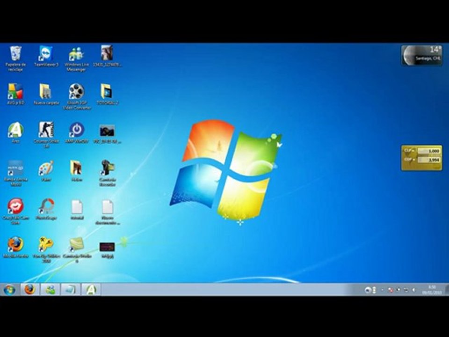
Task: Start the Counter-Strike desktop shortcut
Action: click(x=46, y=135)
